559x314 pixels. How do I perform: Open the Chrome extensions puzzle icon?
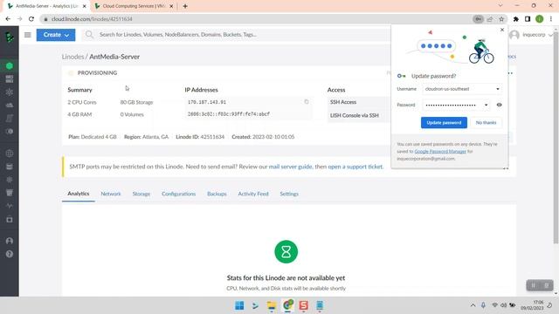(516, 19)
